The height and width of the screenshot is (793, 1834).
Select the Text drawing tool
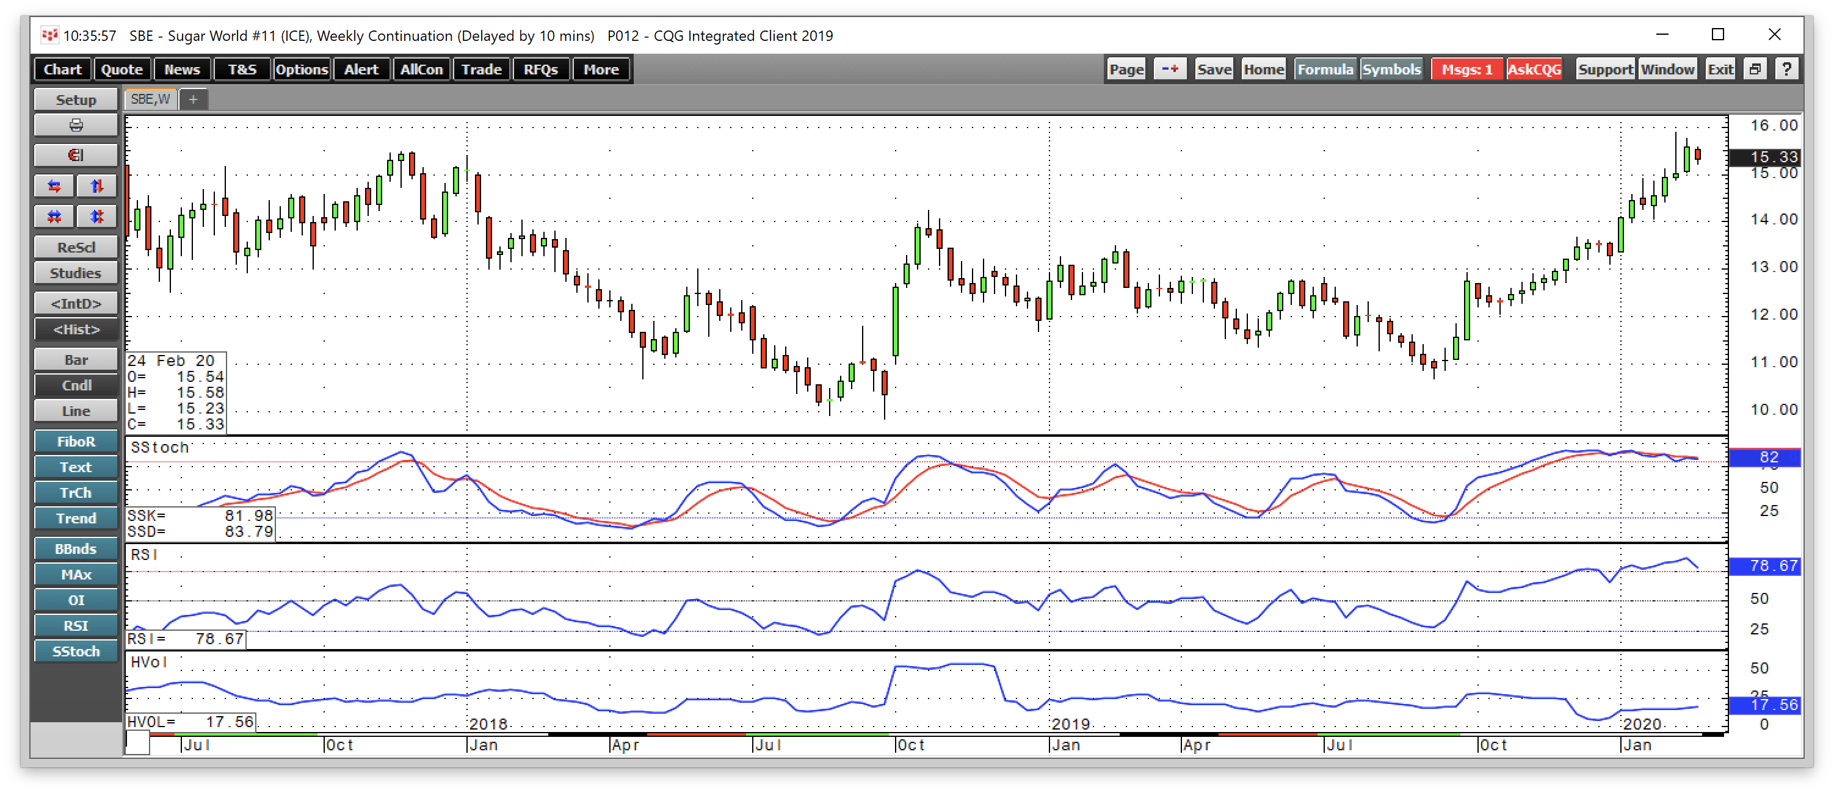point(76,468)
